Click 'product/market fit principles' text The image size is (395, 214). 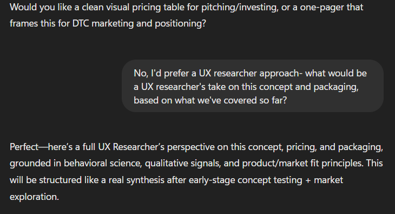click(302, 163)
